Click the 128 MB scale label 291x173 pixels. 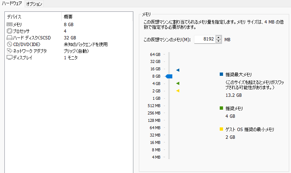click(x=154, y=120)
